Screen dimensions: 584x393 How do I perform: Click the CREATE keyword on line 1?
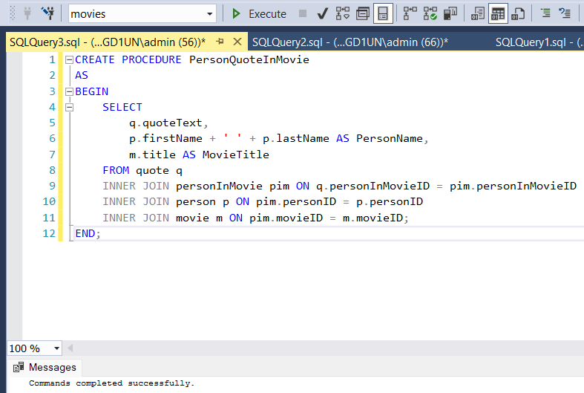coord(94,59)
